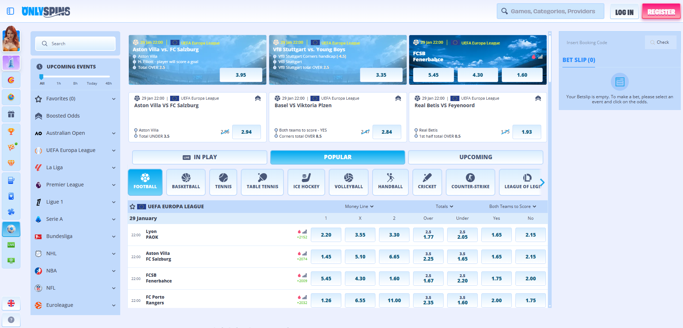The height and width of the screenshot is (328, 683).
Task: Switch to the IN PLAY tab
Action: (x=200, y=157)
